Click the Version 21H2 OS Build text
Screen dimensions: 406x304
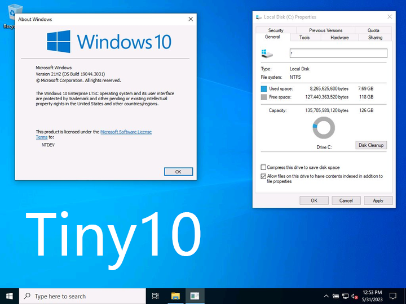[70, 74]
